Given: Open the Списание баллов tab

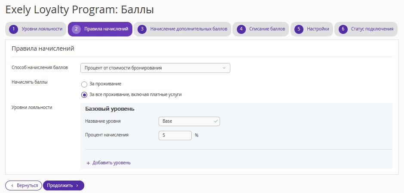Looking at the screenshot, I should tap(261, 29).
